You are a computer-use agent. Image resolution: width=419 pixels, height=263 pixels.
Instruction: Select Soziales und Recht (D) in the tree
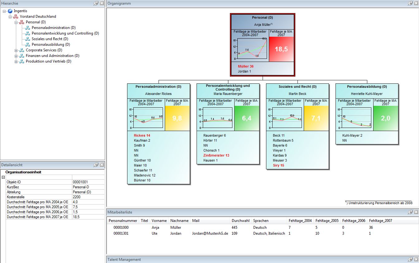(x=50, y=39)
